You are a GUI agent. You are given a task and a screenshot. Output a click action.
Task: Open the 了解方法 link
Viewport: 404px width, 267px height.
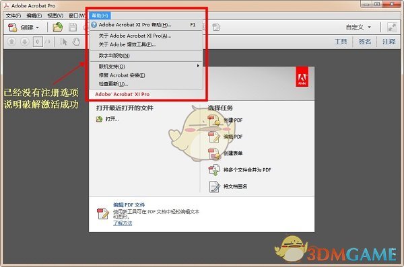point(123,223)
